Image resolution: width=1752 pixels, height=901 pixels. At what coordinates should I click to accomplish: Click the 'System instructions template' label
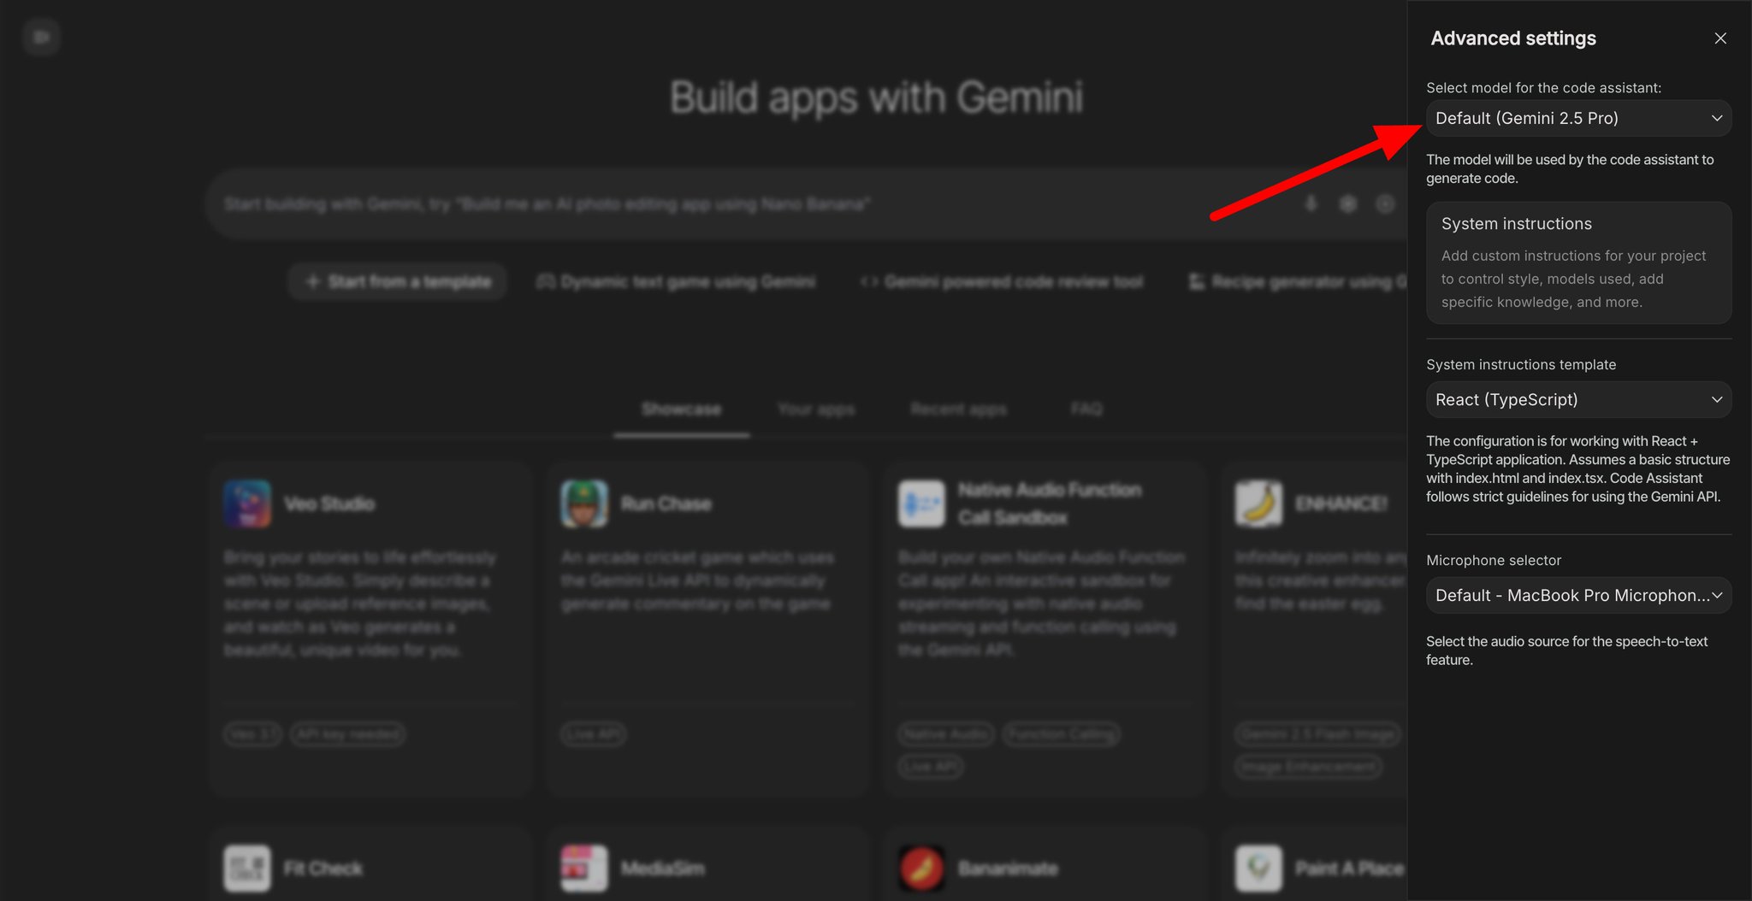(x=1521, y=364)
